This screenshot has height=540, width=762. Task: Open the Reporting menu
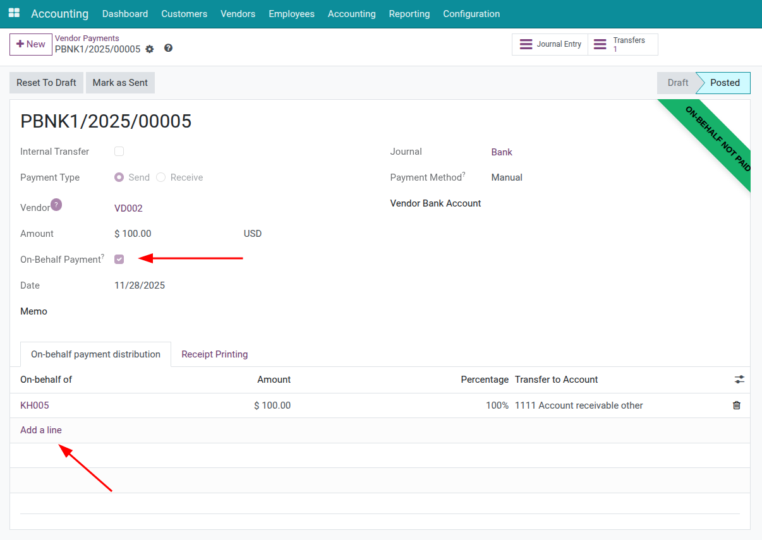click(x=409, y=13)
